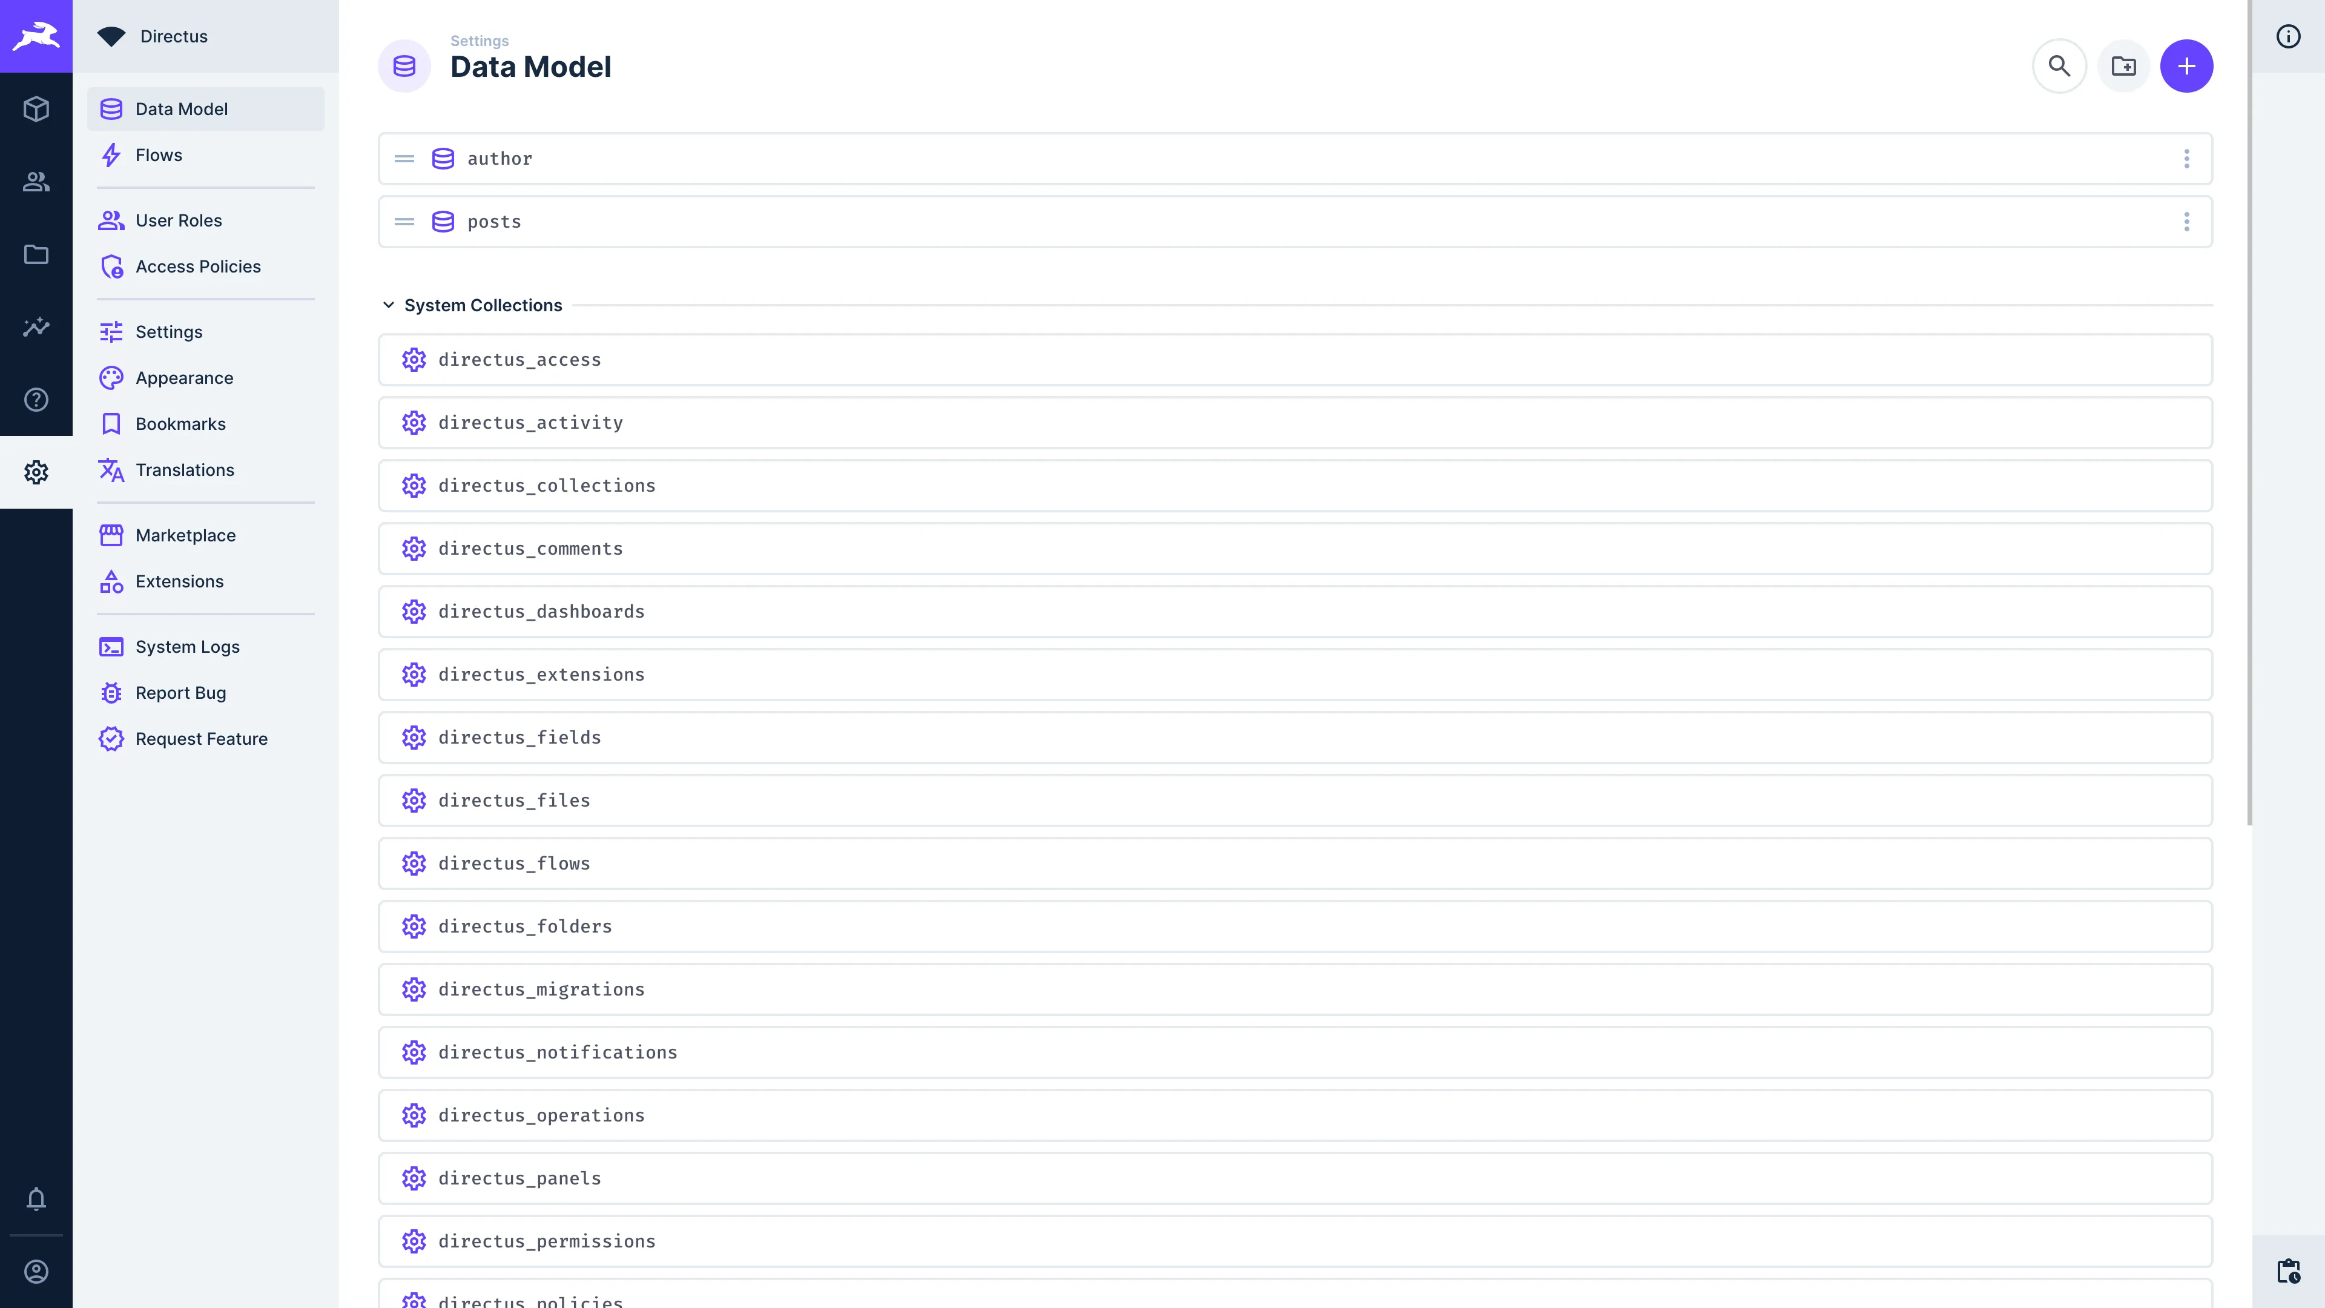Image resolution: width=2325 pixels, height=1308 pixels.
Task: Expand options for posts collection
Action: click(2186, 220)
